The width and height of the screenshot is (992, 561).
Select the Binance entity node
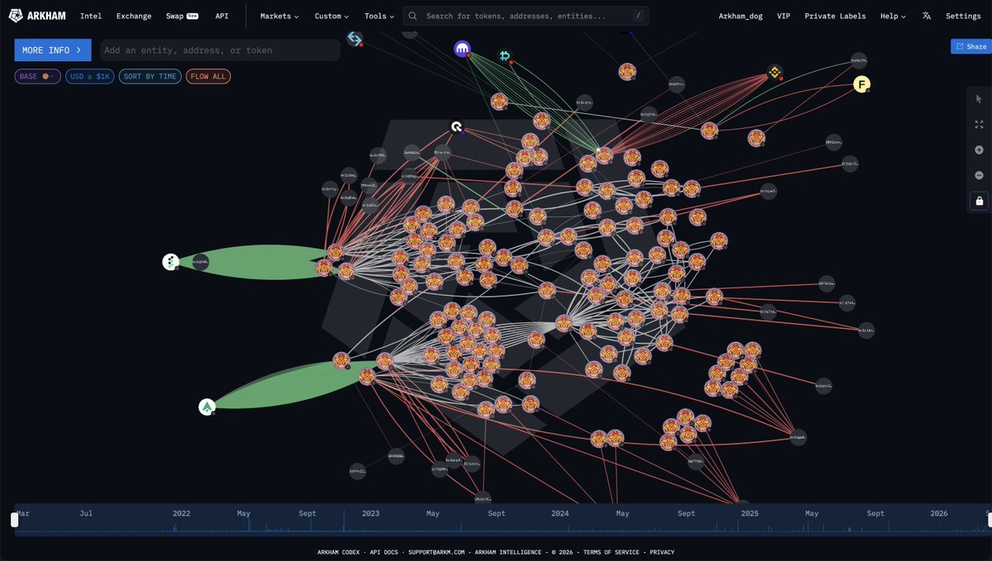pyautogui.click(x=775, y=73)
